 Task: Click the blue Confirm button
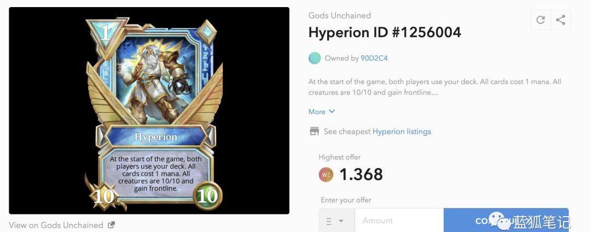(x=506, y=221)
